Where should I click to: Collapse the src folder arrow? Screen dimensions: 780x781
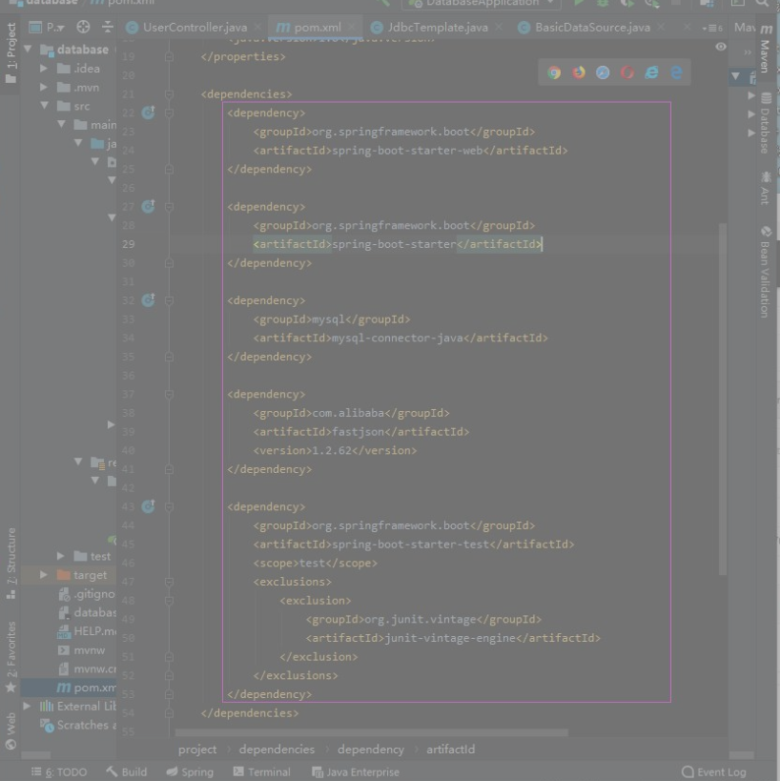(x=44, y=106)
